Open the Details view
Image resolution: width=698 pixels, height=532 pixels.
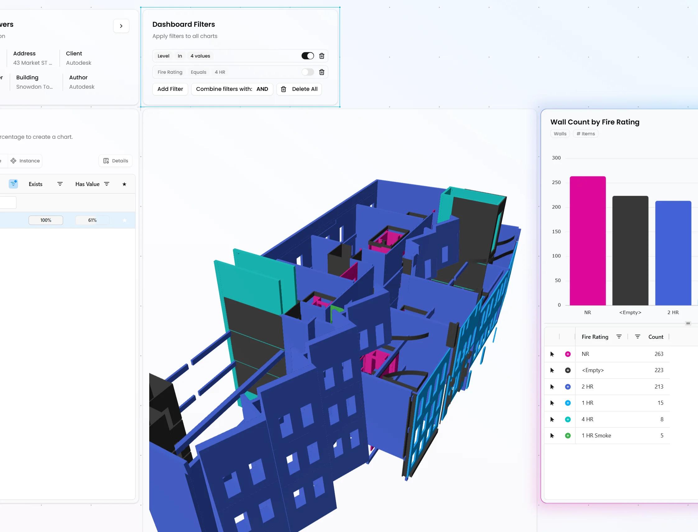tap(115, 161)
